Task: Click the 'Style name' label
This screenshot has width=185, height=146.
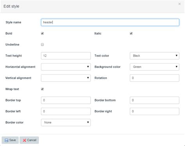Action: [x=13, y=22]
